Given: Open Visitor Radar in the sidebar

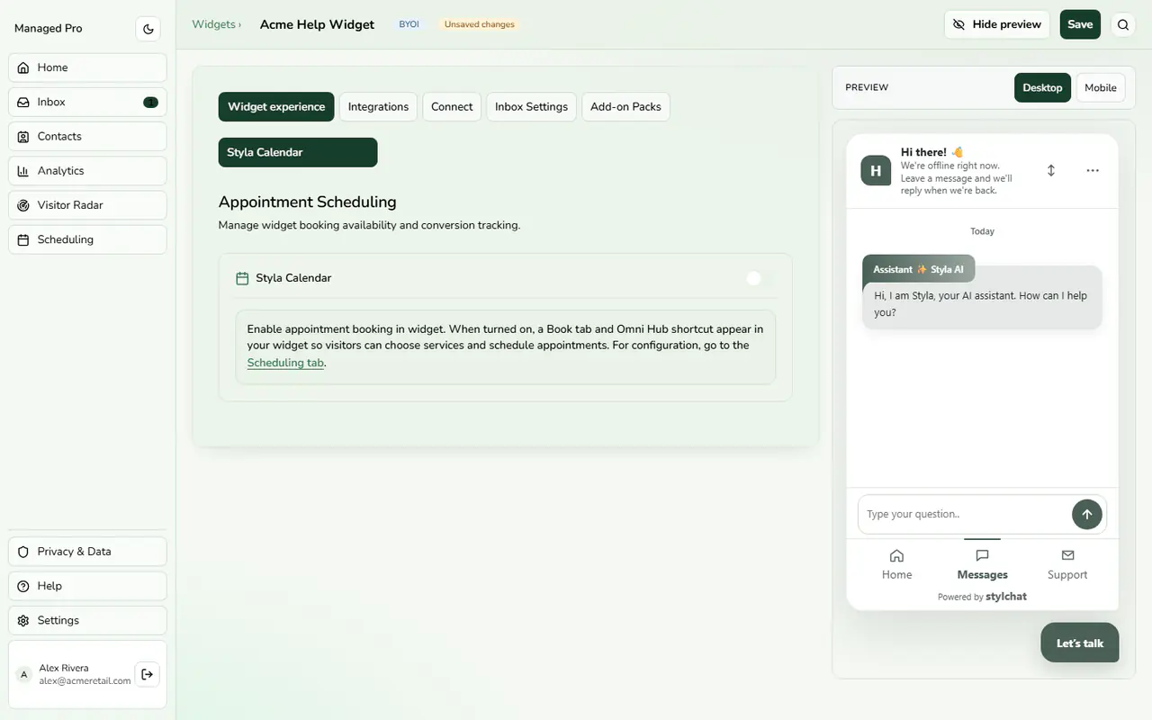Looking at the screenshot, I should pyautogui.click(x=87, y=205).
